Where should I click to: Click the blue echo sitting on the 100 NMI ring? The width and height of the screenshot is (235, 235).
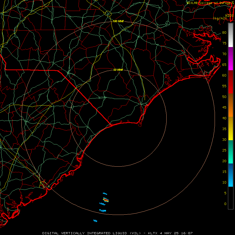click(103, 210)
